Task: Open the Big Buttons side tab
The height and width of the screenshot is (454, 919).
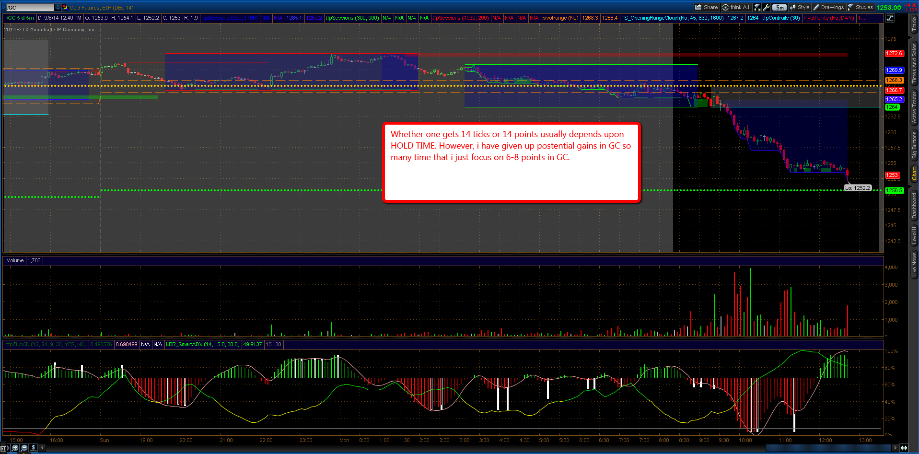Action: (x=914, y=145)
